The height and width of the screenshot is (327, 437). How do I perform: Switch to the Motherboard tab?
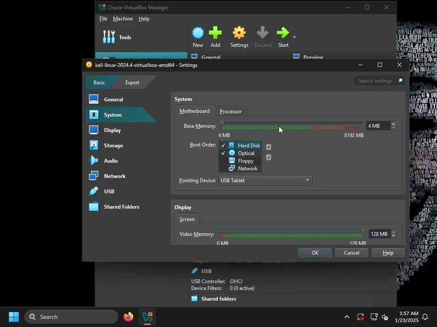(x=194, y=111)
